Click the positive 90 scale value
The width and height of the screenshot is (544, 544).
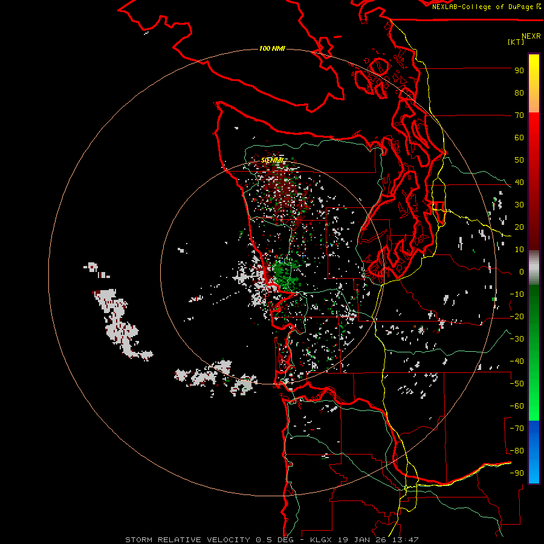point(519,71)
